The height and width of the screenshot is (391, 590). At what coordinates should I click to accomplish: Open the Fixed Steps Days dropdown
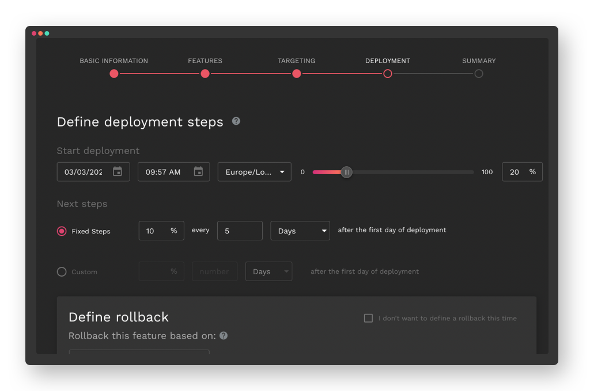pos(300,231)
